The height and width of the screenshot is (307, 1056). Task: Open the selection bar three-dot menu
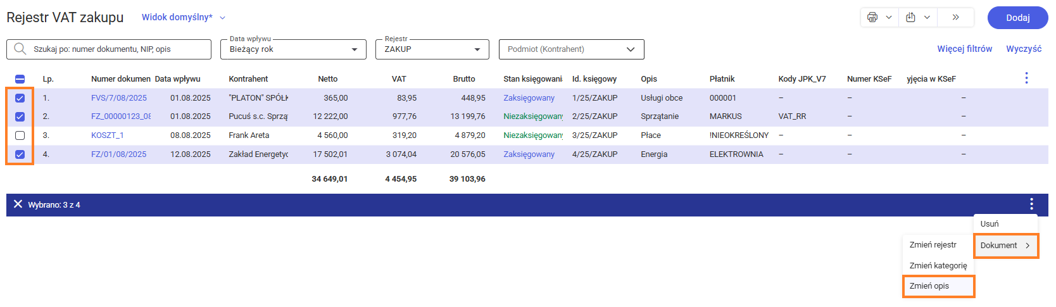pyautogui.click(x=1031, y=204)
